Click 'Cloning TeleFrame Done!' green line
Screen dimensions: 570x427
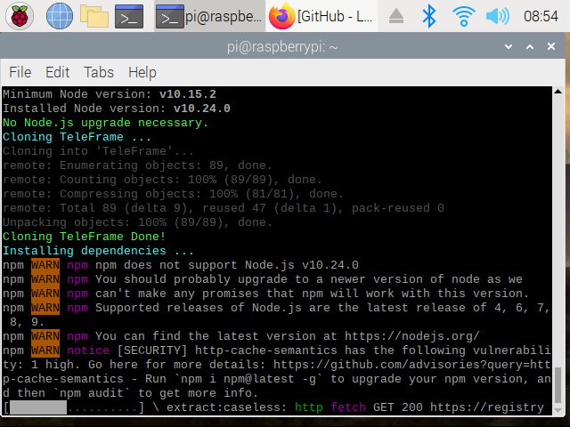pyautogui.click(x=85, y=237)
